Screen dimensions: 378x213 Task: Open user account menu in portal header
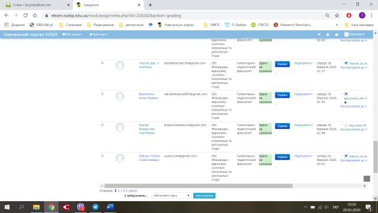[354, 34]
